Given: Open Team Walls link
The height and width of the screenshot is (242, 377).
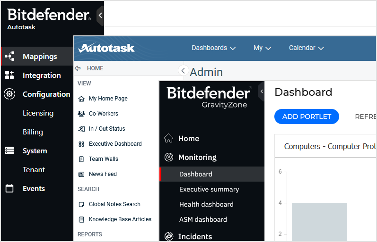Looking at the screenshot, I should pos(104,159).
